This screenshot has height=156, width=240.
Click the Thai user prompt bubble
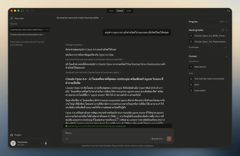click(x=137, y=32)
